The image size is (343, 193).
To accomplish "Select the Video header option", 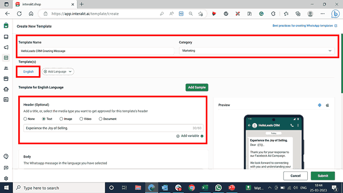I will (x=85, y=119).
